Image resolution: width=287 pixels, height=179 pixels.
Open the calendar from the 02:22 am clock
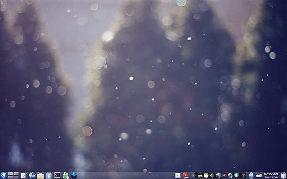click(271, 176)
